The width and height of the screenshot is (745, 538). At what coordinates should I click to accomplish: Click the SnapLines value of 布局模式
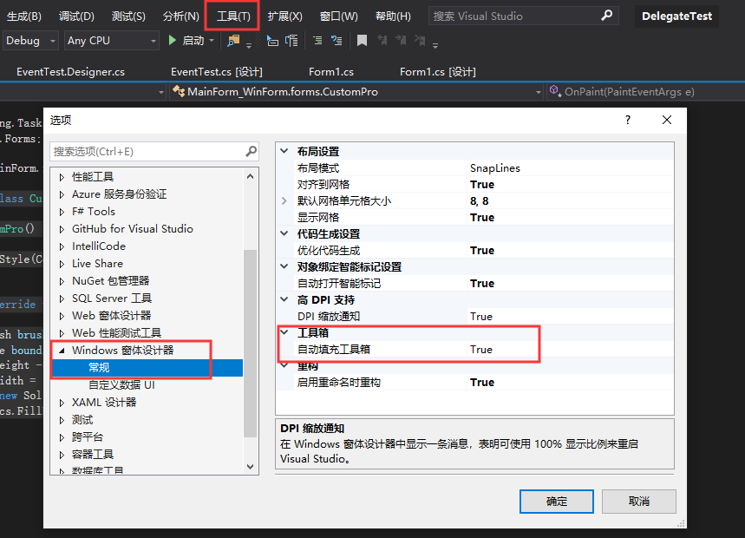pyautogui.click(x=495, y=168)
